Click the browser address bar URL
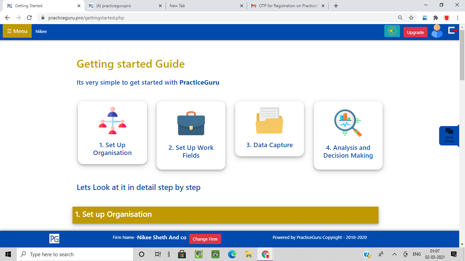Viewport: 465px width, 261px height. 86,18
